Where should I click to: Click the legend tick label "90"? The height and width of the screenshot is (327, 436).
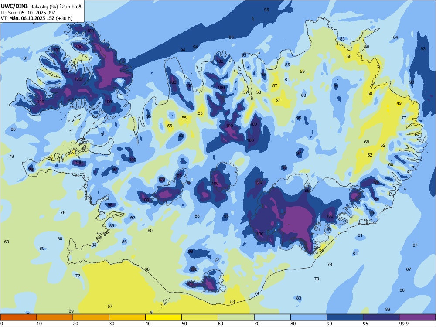330,324
